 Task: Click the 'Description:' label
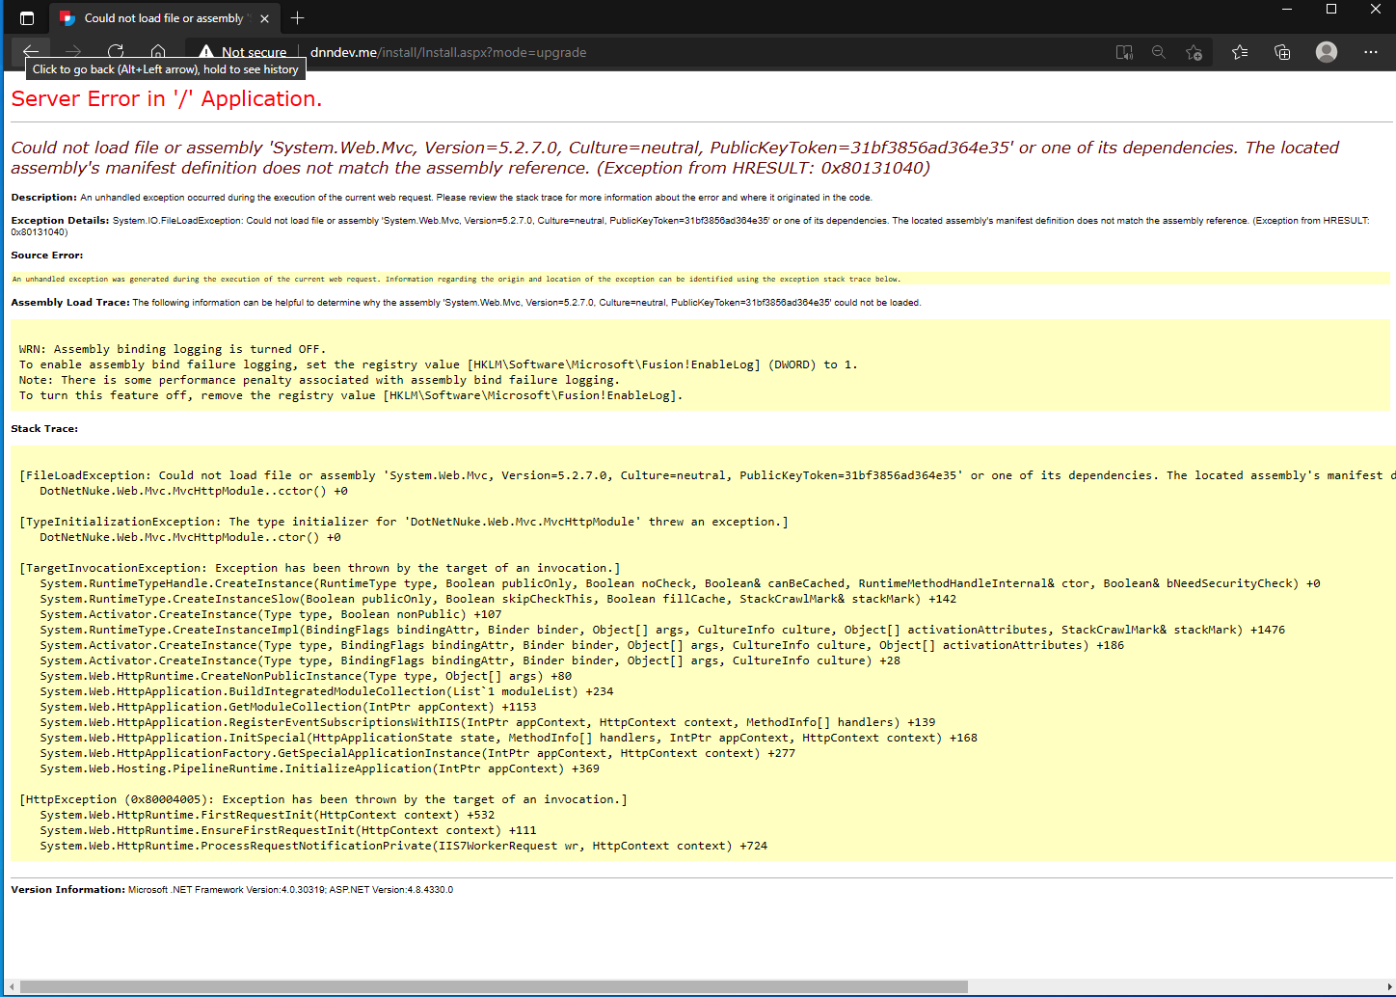[43, 198]
